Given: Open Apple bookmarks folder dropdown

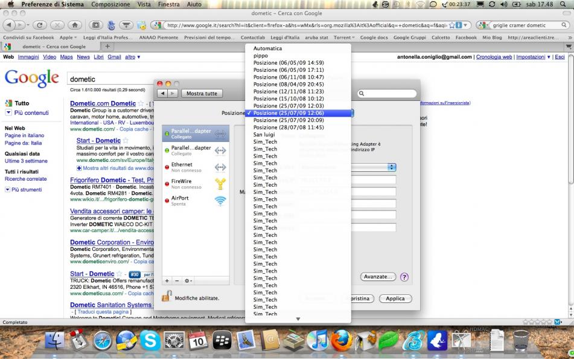Looking at the screenshot, I should [x=68, y=37].
